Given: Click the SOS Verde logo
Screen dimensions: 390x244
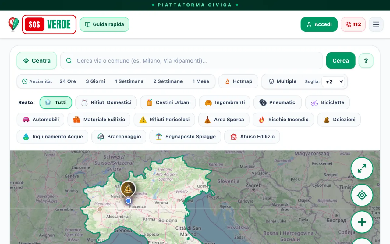Looking at the screenshot, I should [49, 24].
